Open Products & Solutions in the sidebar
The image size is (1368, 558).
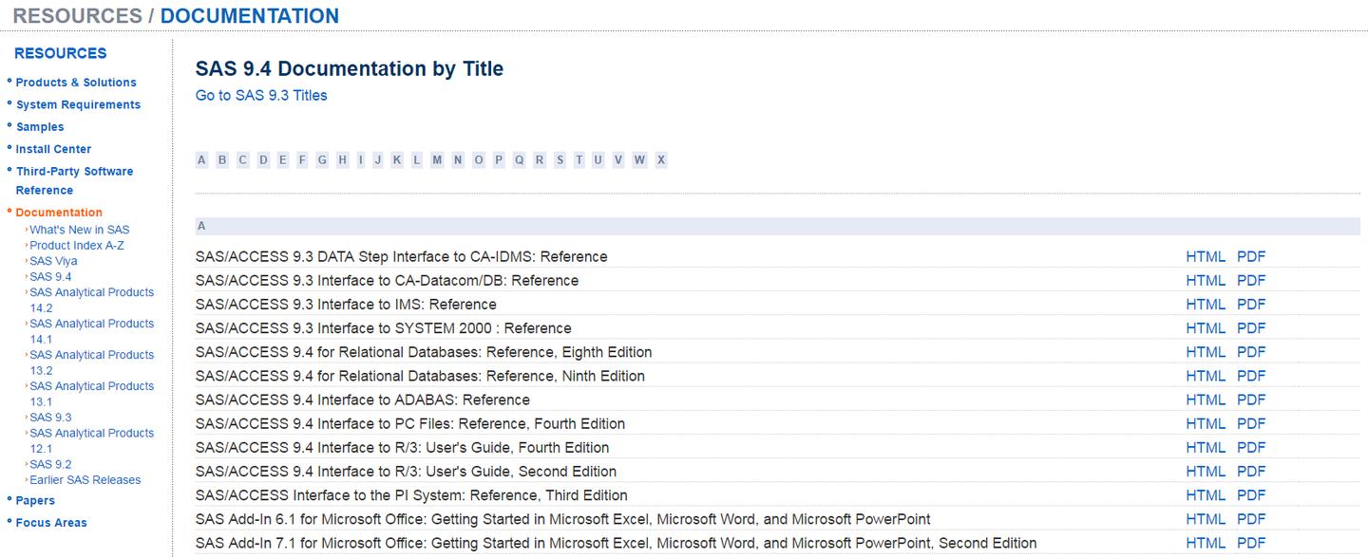click(76, 83)
